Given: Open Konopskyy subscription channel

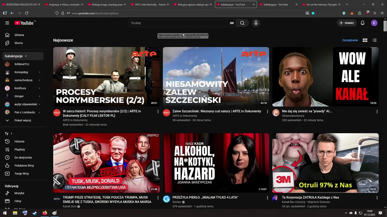Looking at the screenshot, I should tap(23, 72).
